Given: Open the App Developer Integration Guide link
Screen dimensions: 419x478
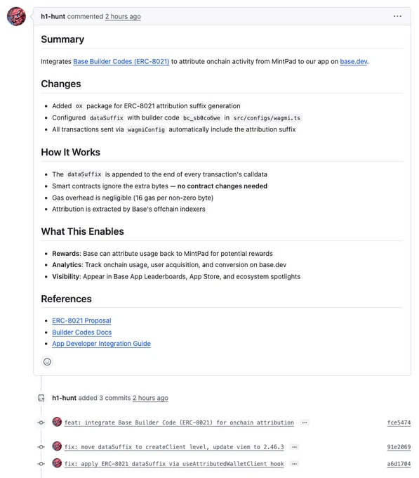Looking at the screenshot, I should 101,344.
